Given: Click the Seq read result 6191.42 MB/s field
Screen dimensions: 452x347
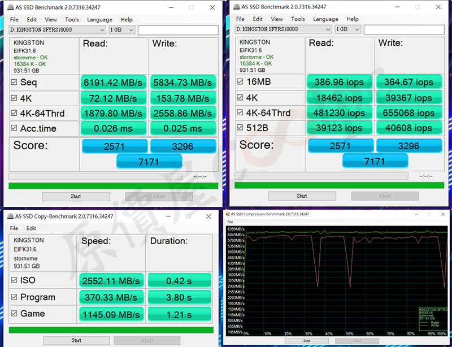Looking at the screenshot, I should pyautogui.click(x=114, y=82).
